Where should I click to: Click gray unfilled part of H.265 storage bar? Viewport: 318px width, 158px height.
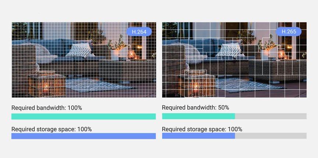click(x=271, y=136)
